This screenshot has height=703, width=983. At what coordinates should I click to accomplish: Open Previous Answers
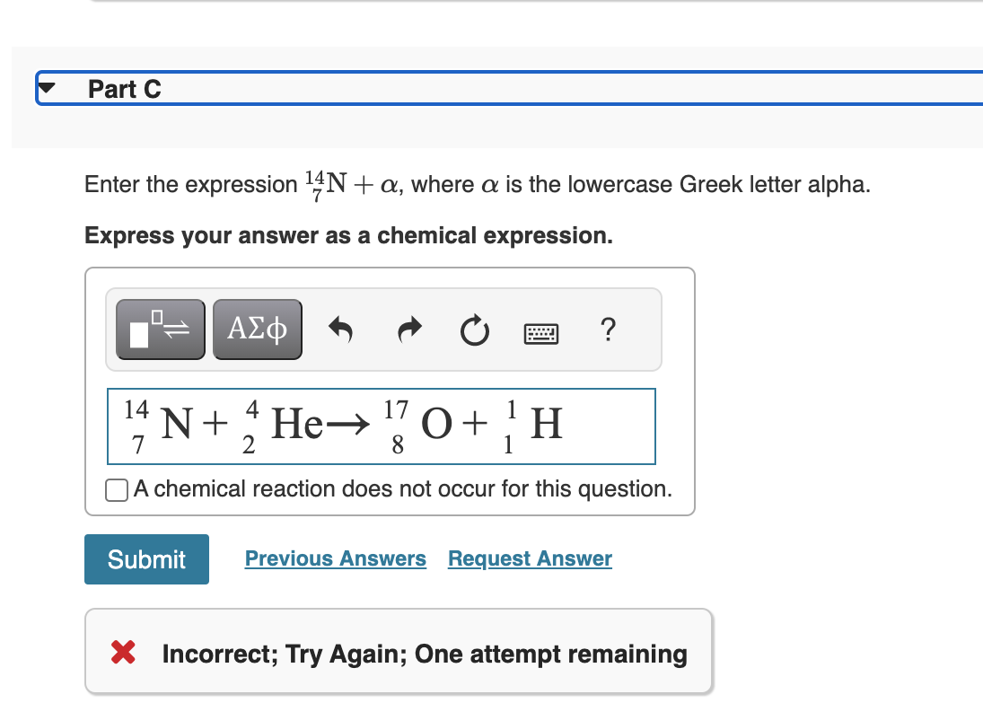(335, 558)
